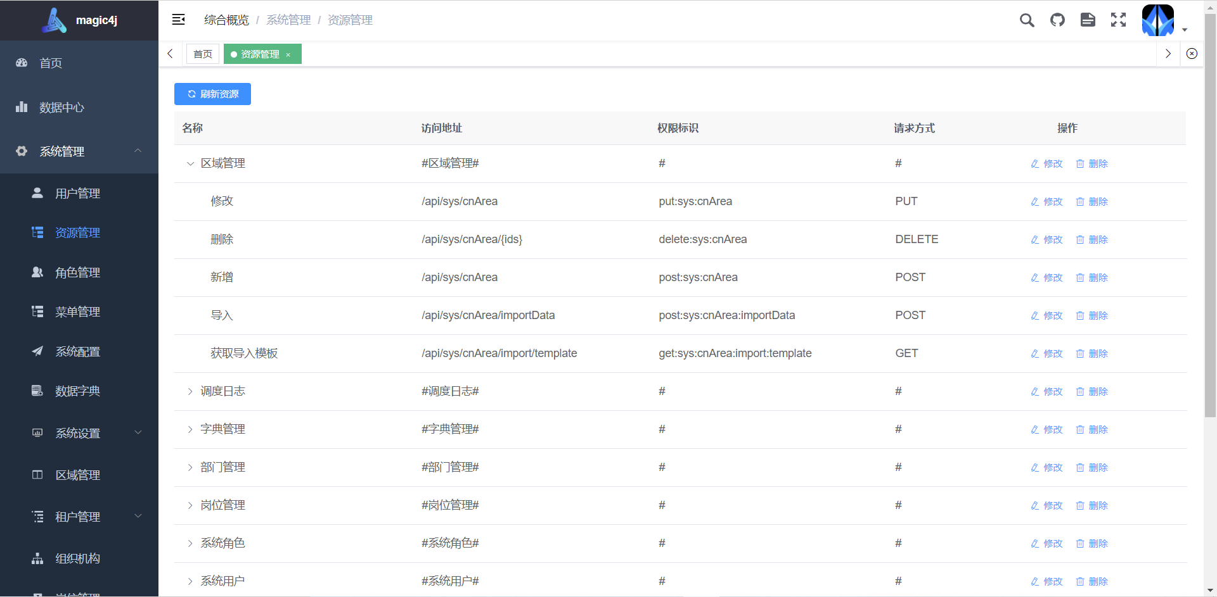Expand the 部门管理 table row

190,467
